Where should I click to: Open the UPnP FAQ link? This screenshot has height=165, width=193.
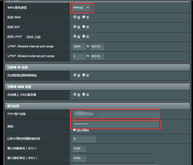coord(33,37)
